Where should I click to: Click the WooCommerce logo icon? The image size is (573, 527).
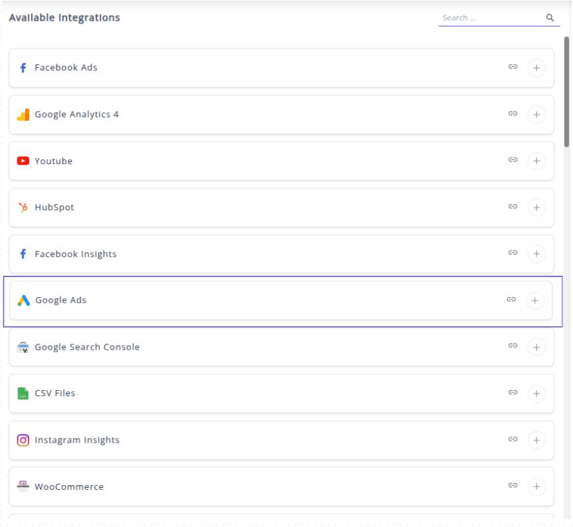(x=23, y=486)
